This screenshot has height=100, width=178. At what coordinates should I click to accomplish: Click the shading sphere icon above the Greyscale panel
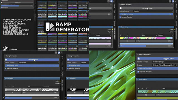point(59,52)
